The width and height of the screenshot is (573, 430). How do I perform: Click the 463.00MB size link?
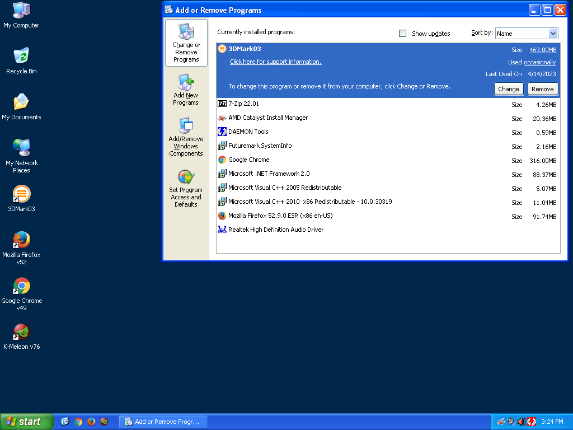543,50
